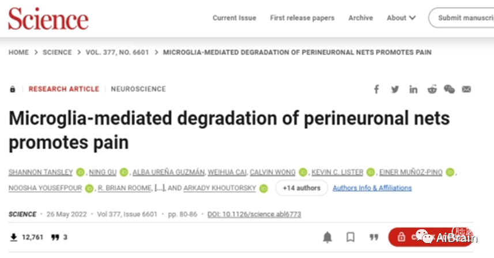The width and height of the screenshot is (494, 258).
Task: Email this article using envelope icon
Action: [x=466, y=89]
